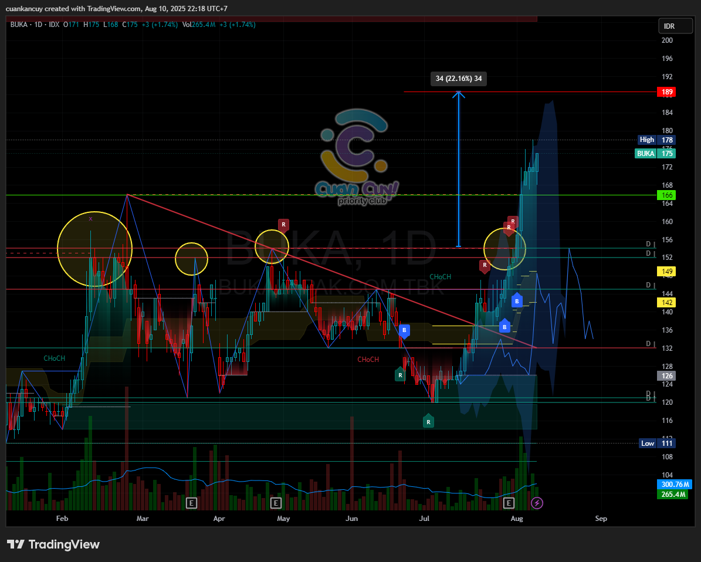Click the earnings E marker before April
This screenshot has width=701, height=562.
coord(191,503)
